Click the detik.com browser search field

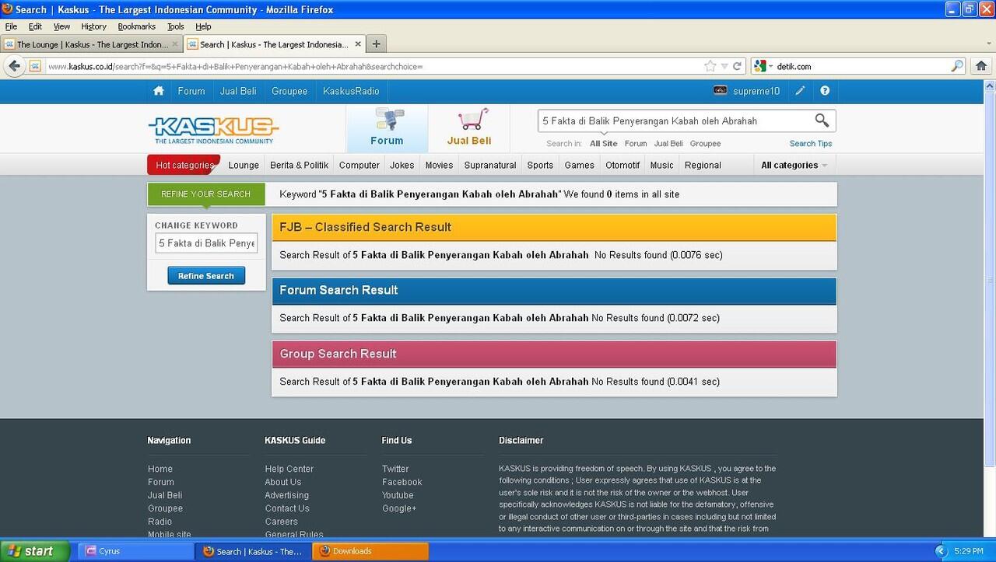point(862,66)
